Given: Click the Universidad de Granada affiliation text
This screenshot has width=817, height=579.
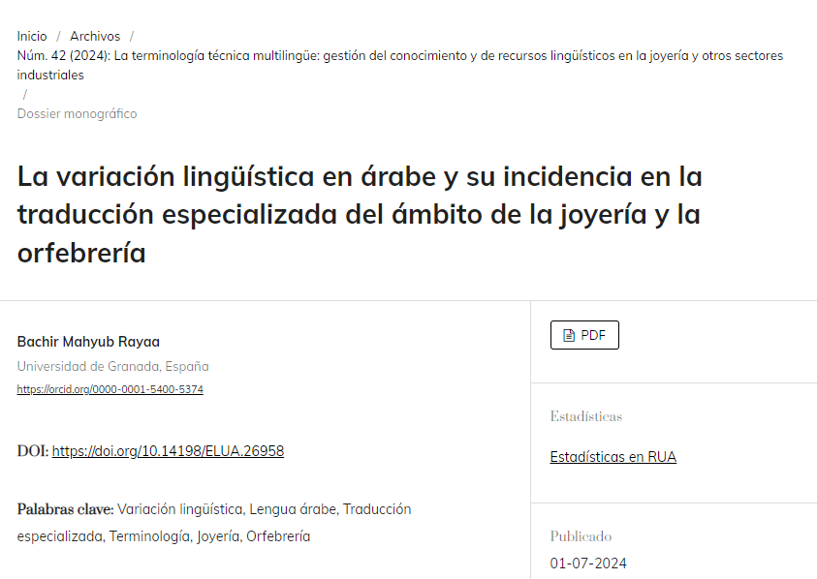Looking at the screenshot, I should (x=113, y=366).
